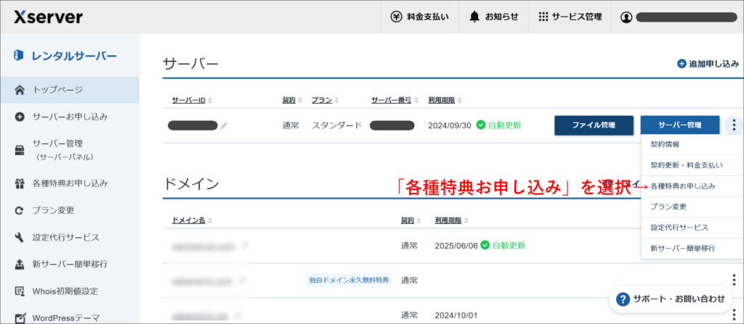Click the スタンダード plan text
The width and height of the screenshot is (744, 324).
coord(337,125)
